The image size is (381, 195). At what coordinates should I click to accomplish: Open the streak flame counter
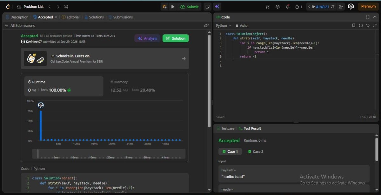298,6
